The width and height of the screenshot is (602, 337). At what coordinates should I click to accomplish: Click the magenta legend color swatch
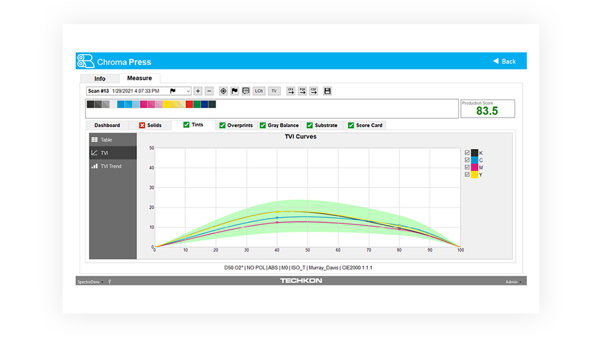pos(474,167)
